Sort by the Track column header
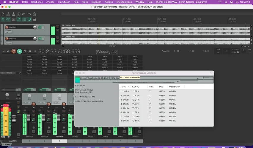Image resolution: width=253 pixels, height=148 pixels. (123, 87)
